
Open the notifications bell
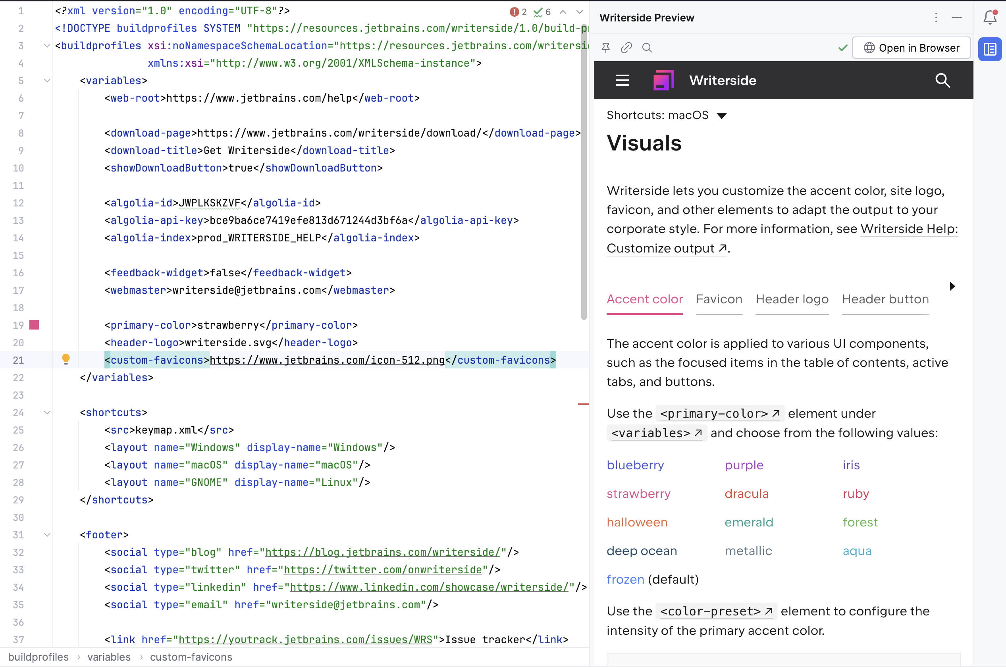990,17
